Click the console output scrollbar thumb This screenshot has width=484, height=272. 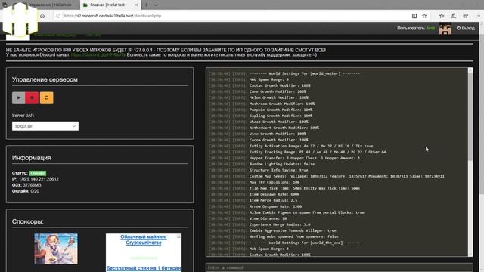[470, 116]
